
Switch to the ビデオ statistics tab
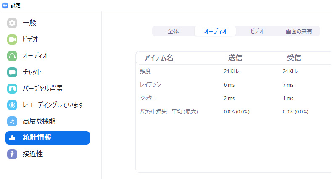click(x=257, y=32)
